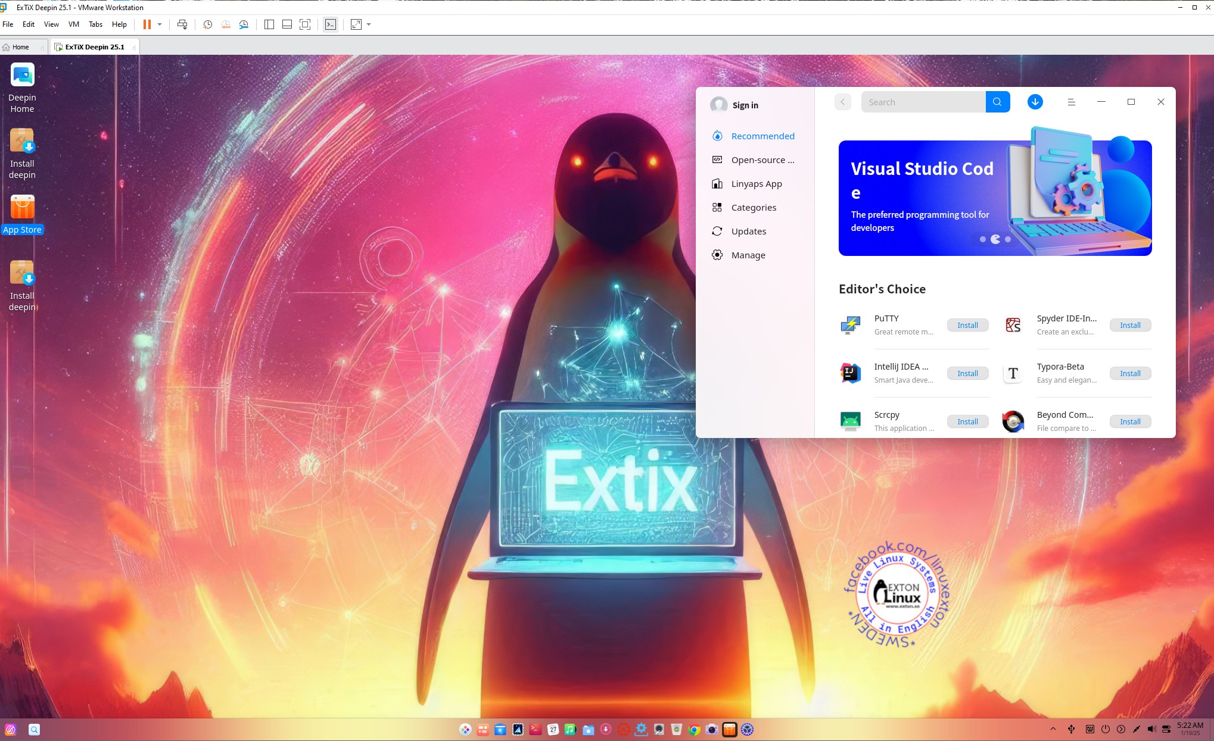Open the VMware File menu
This screenshot has height=741, width=1214.
pos(8,24)
